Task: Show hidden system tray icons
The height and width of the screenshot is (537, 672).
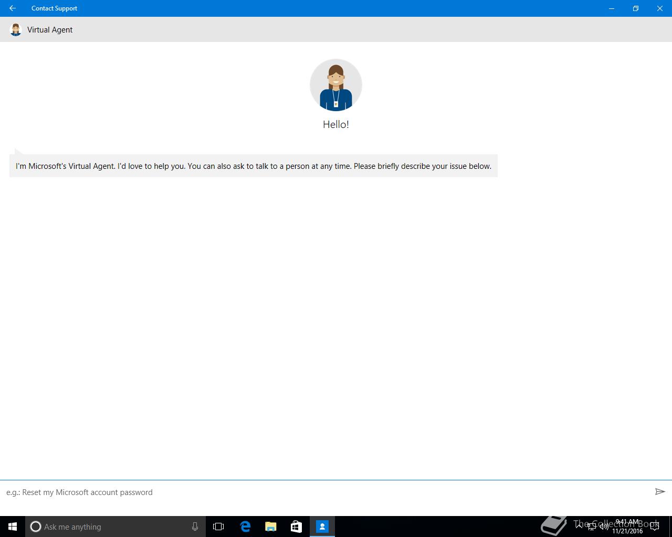Action: pyautogui.click(x=579, y=527)
